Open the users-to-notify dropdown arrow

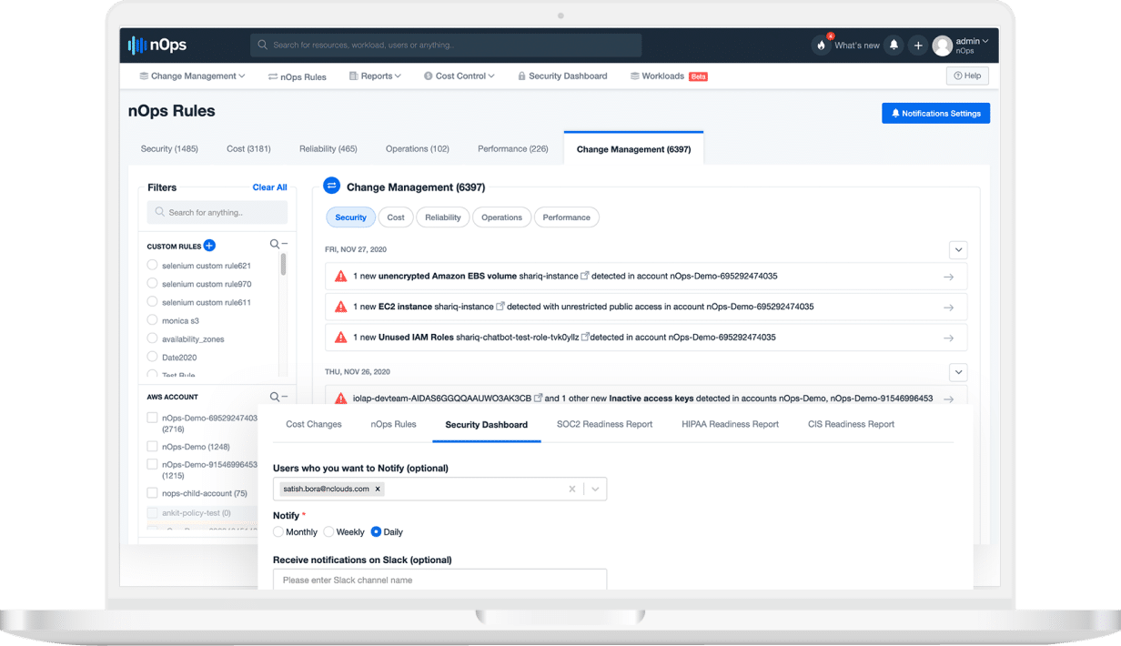[595, 489]
